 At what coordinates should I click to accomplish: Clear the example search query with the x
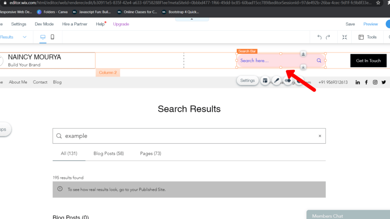tap(320, 136)
